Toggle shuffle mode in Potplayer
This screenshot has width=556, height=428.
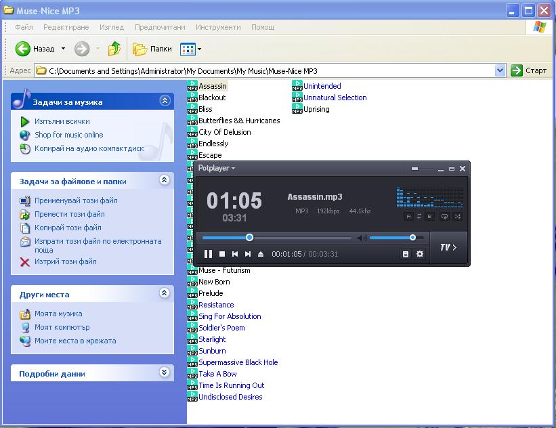pos(457,216)
